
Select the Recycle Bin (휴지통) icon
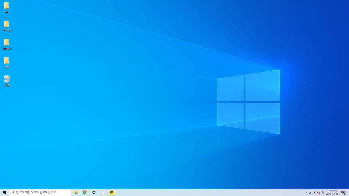click(x=7, y=81)
